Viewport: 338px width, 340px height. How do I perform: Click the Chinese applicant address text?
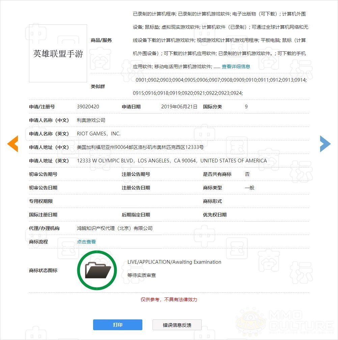140,147
